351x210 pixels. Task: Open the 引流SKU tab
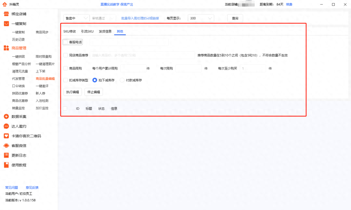click(x=87, y=31)
